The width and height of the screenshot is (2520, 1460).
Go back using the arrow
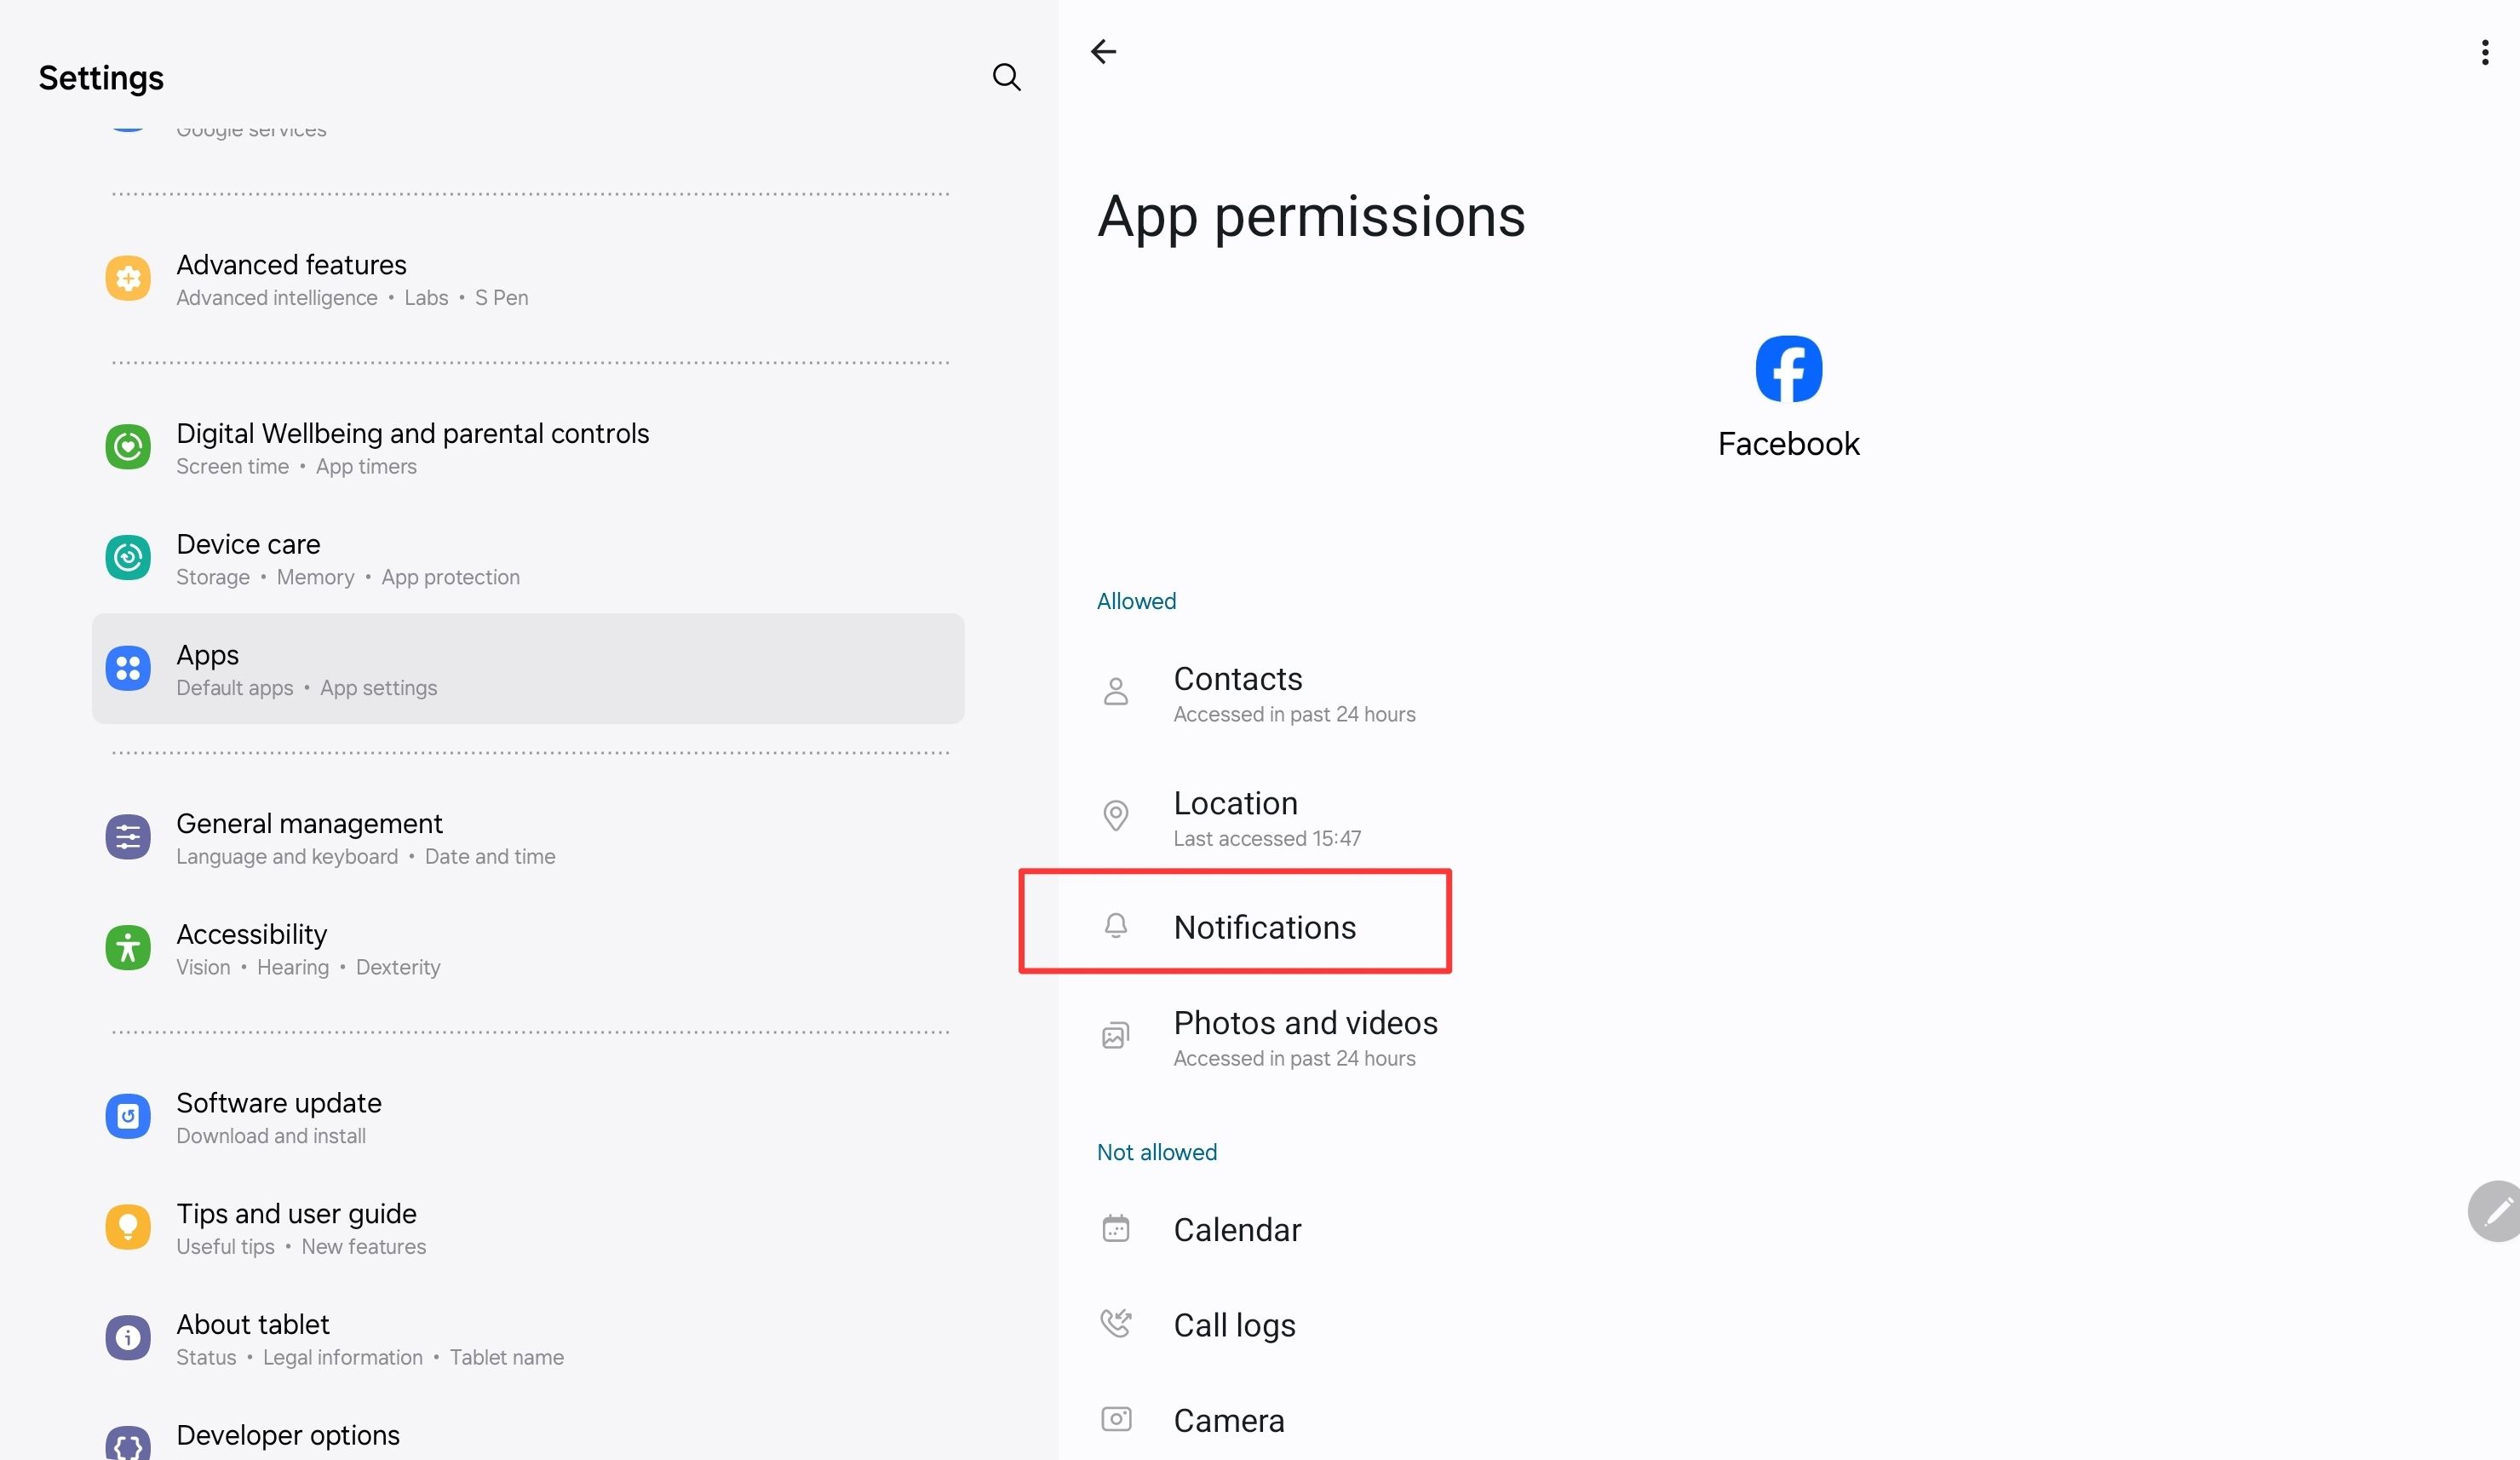[1104, 51]
